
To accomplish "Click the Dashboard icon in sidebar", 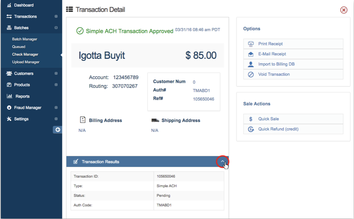I will [9, 5].
